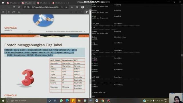Toggle pin on the PDF toolbar
183x103 pixels.
click(87, 12)
